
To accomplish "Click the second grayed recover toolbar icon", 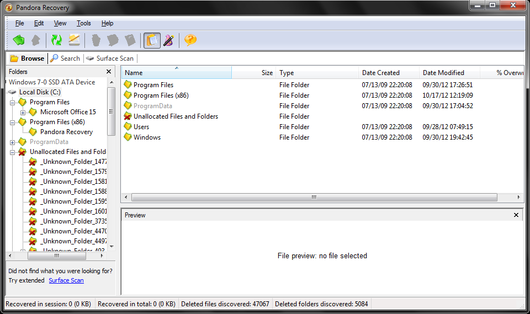I will tap(113, 40).
